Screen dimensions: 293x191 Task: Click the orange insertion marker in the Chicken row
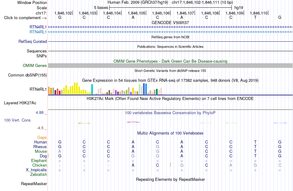tap(170, 165)
